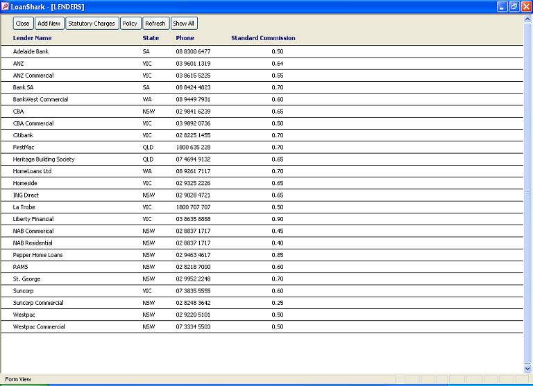
Task: Select the Citibank lender
Action: click(x=23, y=135)
